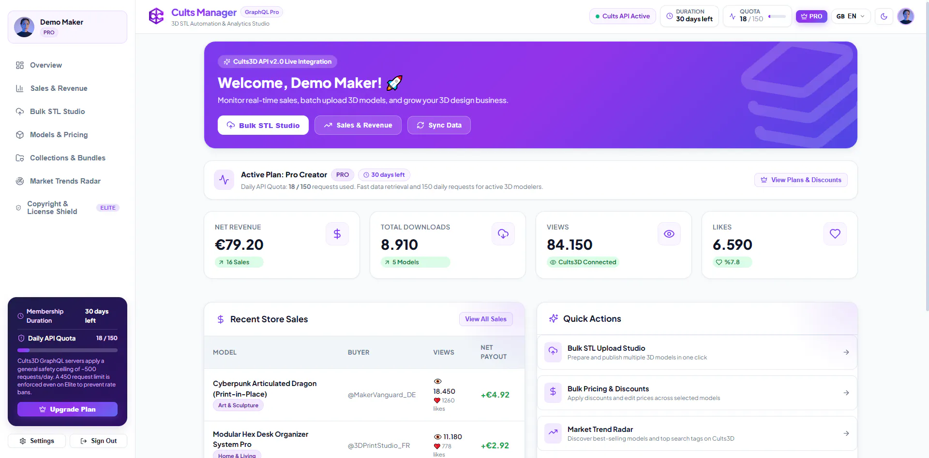This screenshot has width=929, height=458.
Task: Open Settings at sidebar bottom
Action: 37,441
